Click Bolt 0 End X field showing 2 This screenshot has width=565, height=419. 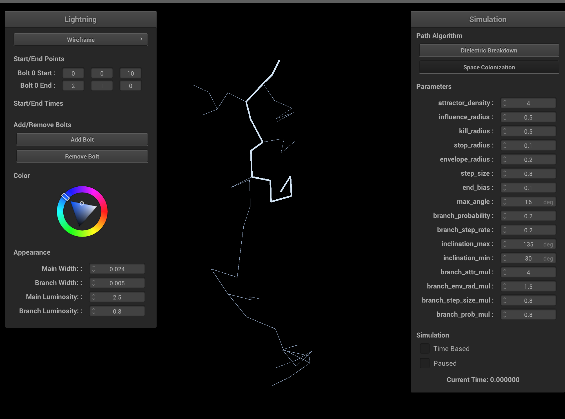pos(73,86)
